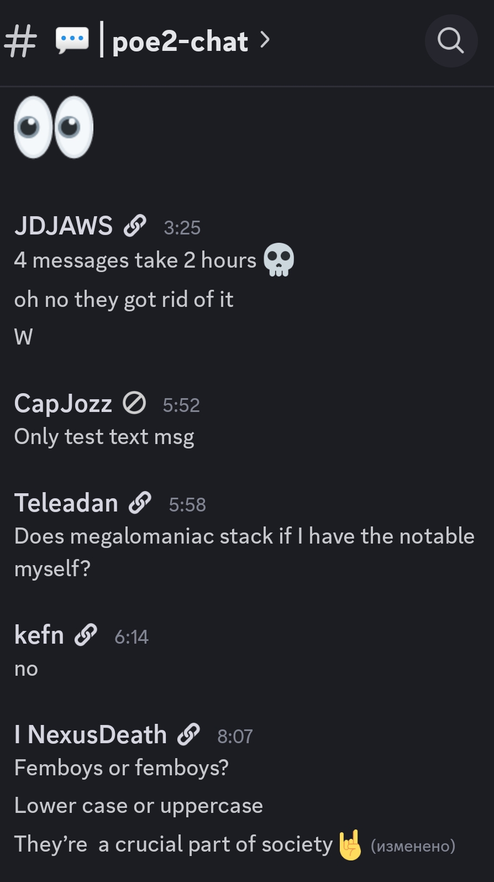Open the search magnifier icon

pos(451,41)
